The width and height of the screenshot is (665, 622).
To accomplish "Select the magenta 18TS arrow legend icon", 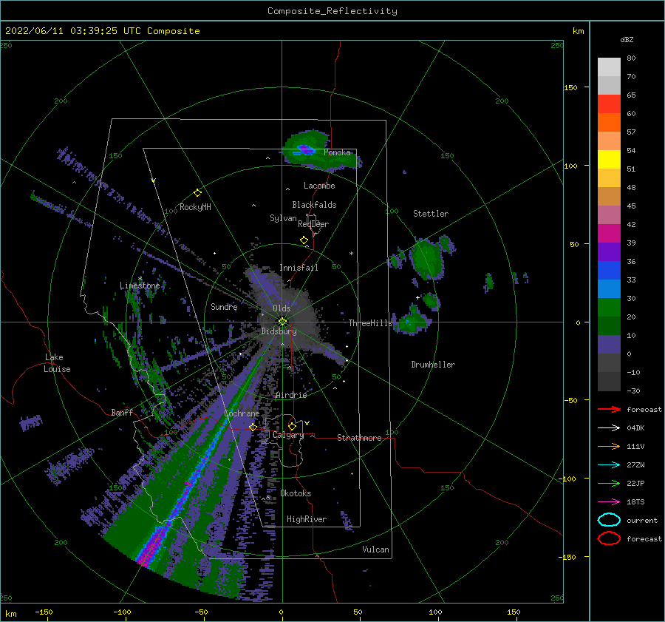I will click(609, 502).
